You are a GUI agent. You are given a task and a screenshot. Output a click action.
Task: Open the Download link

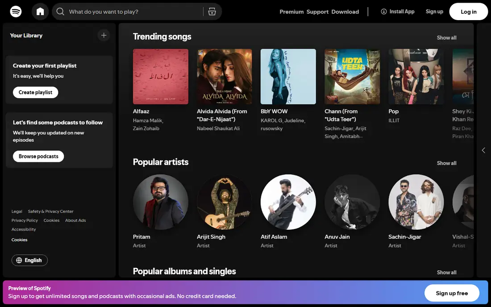(x=345, y=12)
